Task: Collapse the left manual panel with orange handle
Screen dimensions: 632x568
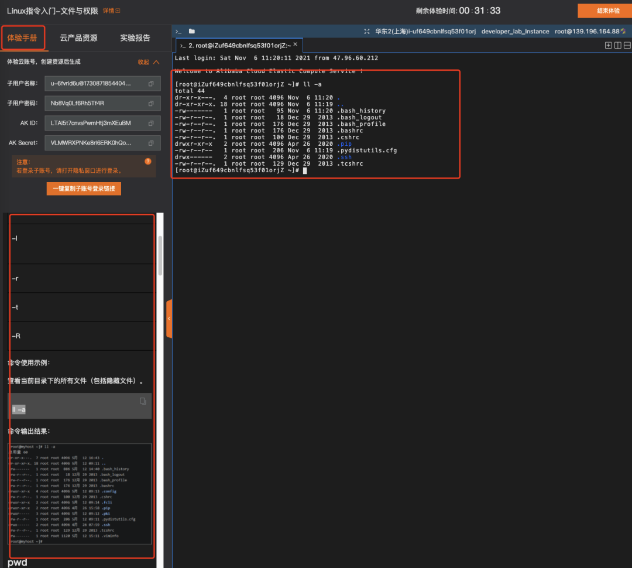Action: pos(169,319)
